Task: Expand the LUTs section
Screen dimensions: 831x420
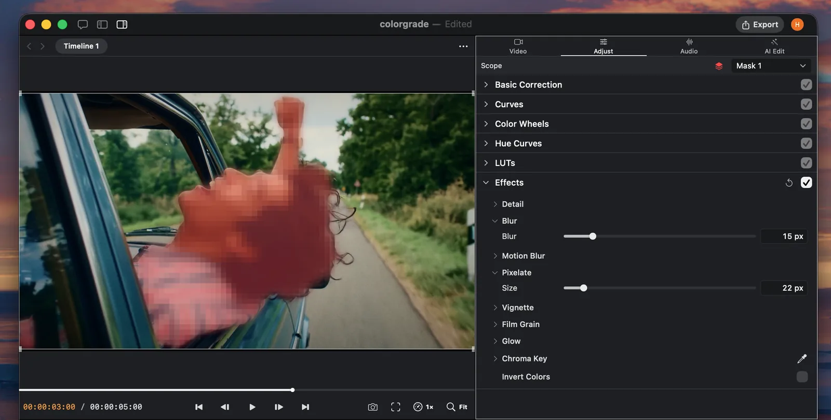Action: (x=486, y=163)
